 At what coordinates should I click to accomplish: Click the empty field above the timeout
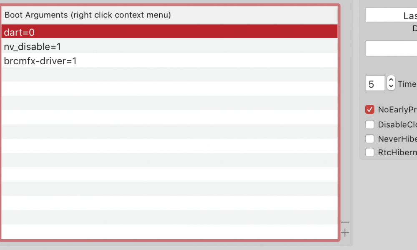pyautogui.click(x=391, y=48)
